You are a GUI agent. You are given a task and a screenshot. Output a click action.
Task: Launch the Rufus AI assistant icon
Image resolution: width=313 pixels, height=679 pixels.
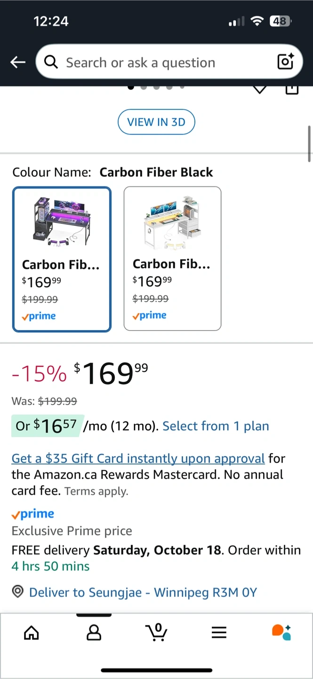coord(281,632)
